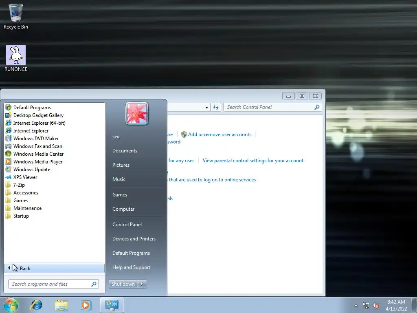The height and width of the screenshot is (313, 417).
Task: Open Windows Media Player taskbar icon
Action: 86,305
